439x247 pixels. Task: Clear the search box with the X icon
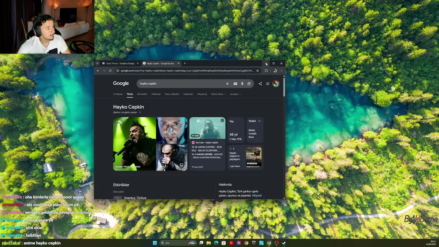227,84
